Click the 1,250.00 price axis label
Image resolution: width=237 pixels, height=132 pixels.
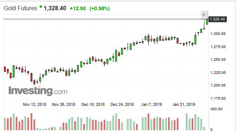click(x=218, y=60)
